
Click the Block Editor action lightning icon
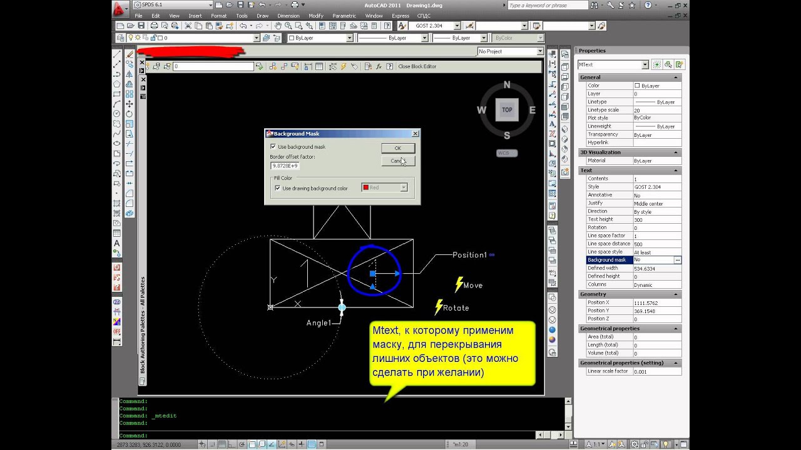tap(343, 66)
